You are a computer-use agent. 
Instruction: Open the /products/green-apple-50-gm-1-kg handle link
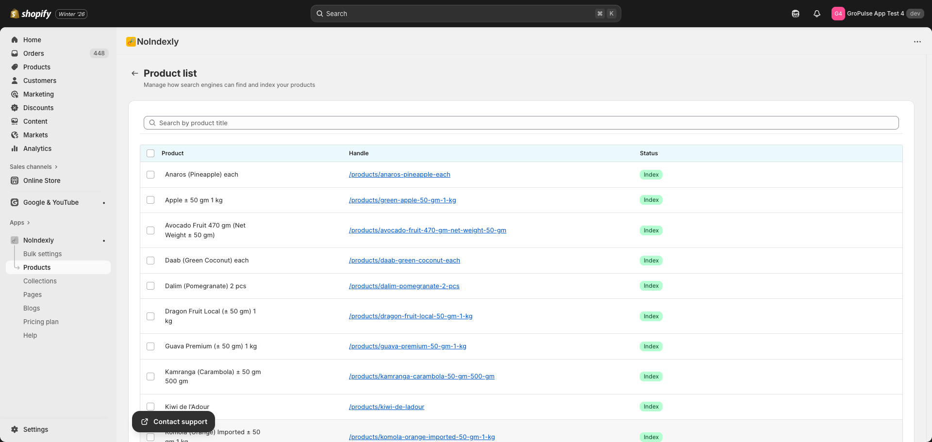402,200
